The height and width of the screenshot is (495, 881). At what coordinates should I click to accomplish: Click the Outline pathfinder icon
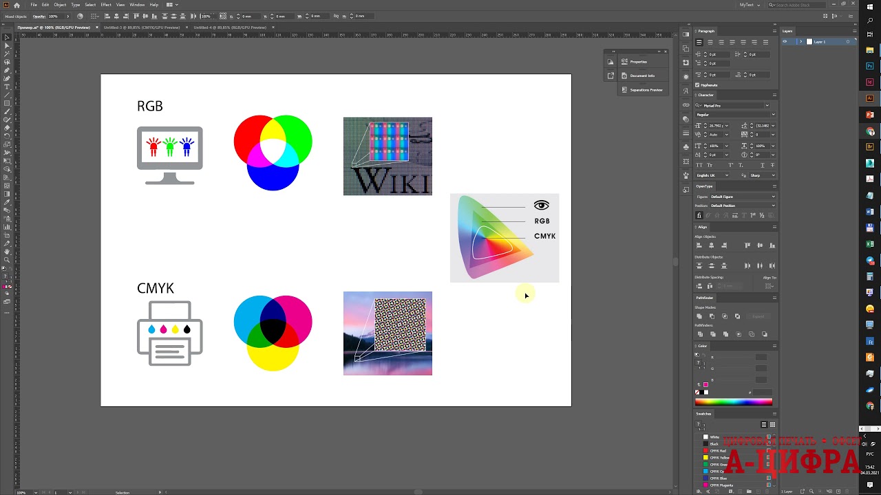click(751, 334)
